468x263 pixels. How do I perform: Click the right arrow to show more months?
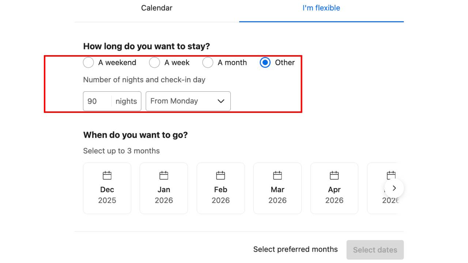394,188
